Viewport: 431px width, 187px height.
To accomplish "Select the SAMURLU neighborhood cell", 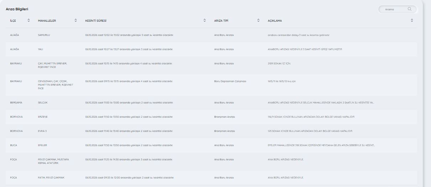I will click(x=44, y=35).
